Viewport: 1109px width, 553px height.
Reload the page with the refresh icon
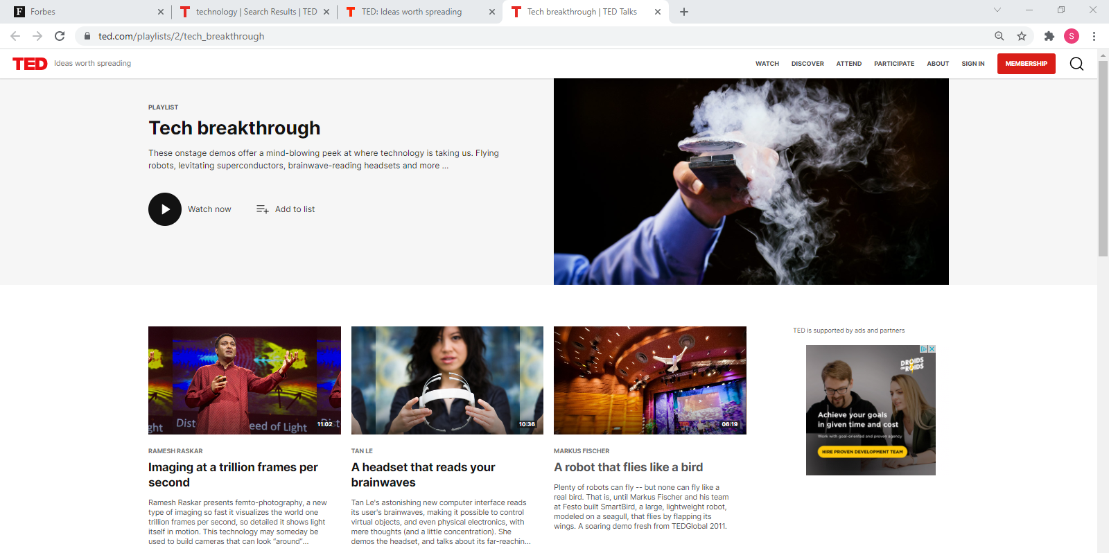tap(60, 36)
